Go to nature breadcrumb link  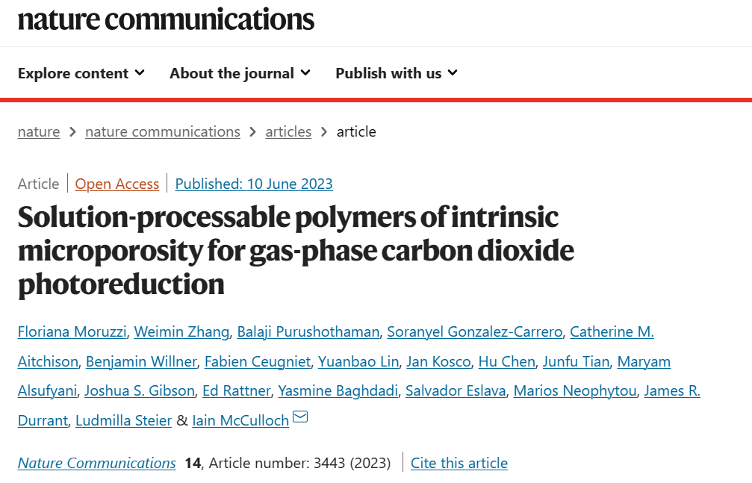(x=39, y=131)
